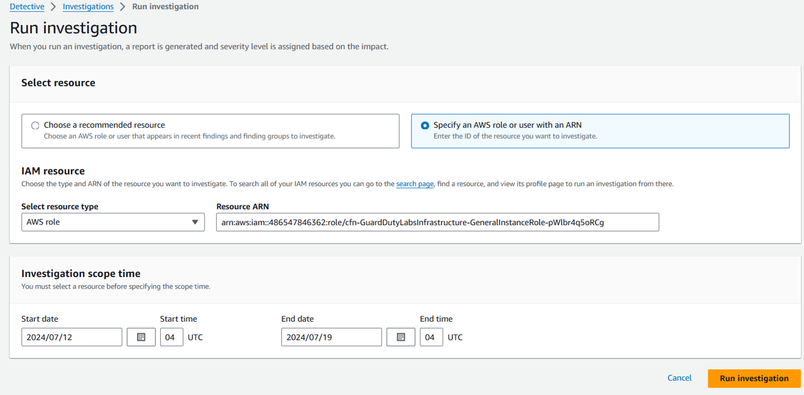Click the 'Select resource' section heading

pos(58,83)
